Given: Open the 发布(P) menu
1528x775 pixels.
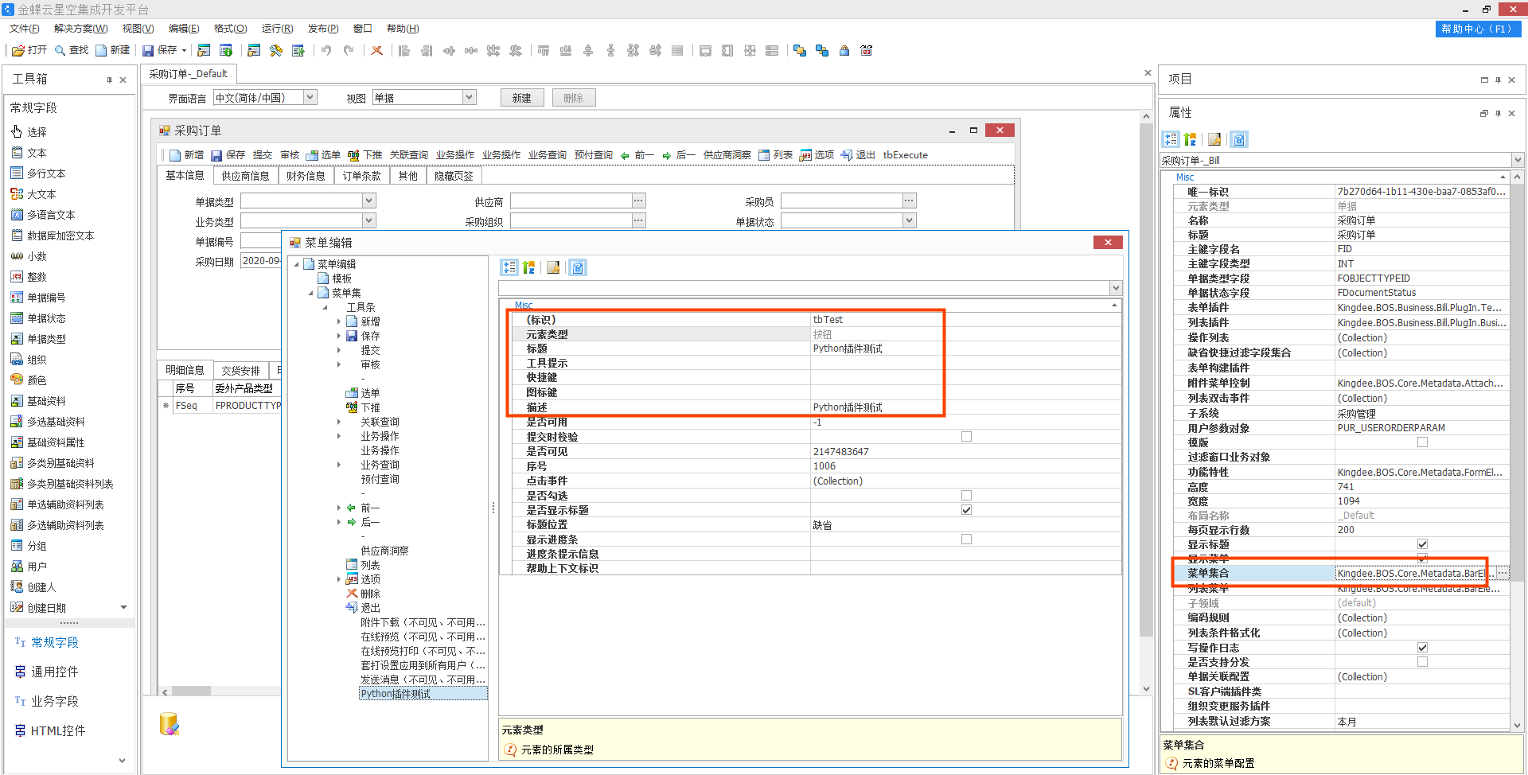Looking at the screenshot, I should coord(323,29).
